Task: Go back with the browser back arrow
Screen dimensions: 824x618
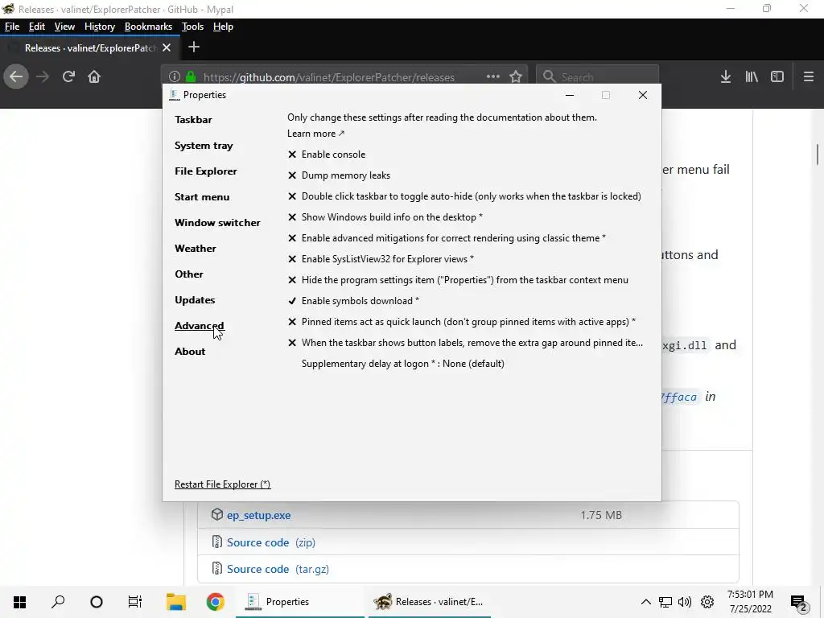Action: click(16, 76)
